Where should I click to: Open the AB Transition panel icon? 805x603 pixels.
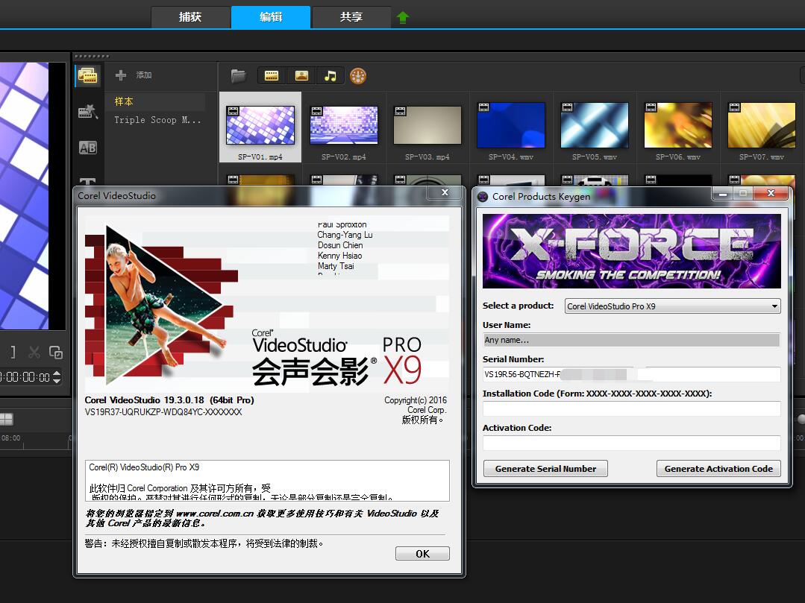pos(88,148)
